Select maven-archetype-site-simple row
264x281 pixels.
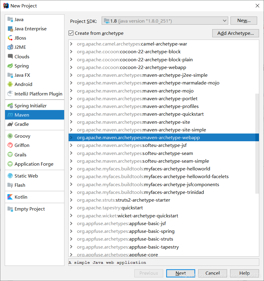(x=164, y=130)
